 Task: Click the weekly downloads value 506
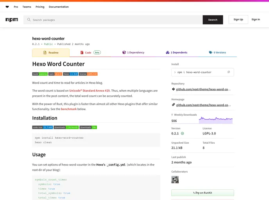pos(174,121)
